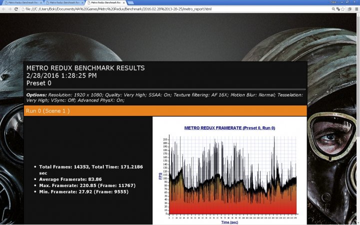Viewport: 360px width, 225px height.
Task: Click the Average Framerate: 83.86 line
Action: click(70, 179)
